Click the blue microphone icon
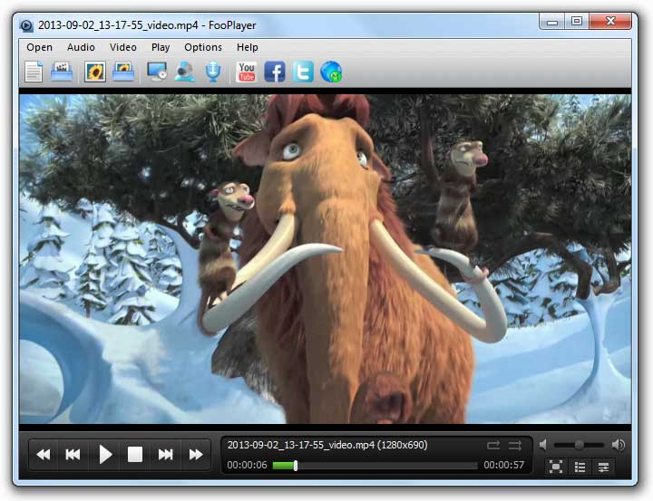Viewport: 653px width, 501px height. [x=213, y=72]
